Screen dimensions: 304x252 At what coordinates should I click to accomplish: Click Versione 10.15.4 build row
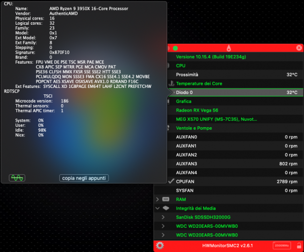click(236, 57)
